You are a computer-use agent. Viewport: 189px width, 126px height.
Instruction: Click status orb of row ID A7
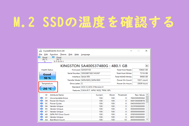(x=42, y=112)
